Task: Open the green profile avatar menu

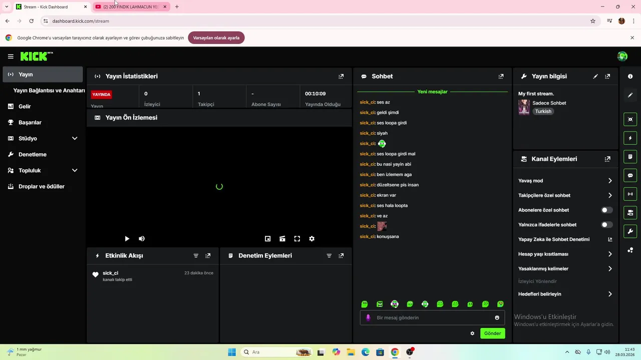Action: click(622, 56)
